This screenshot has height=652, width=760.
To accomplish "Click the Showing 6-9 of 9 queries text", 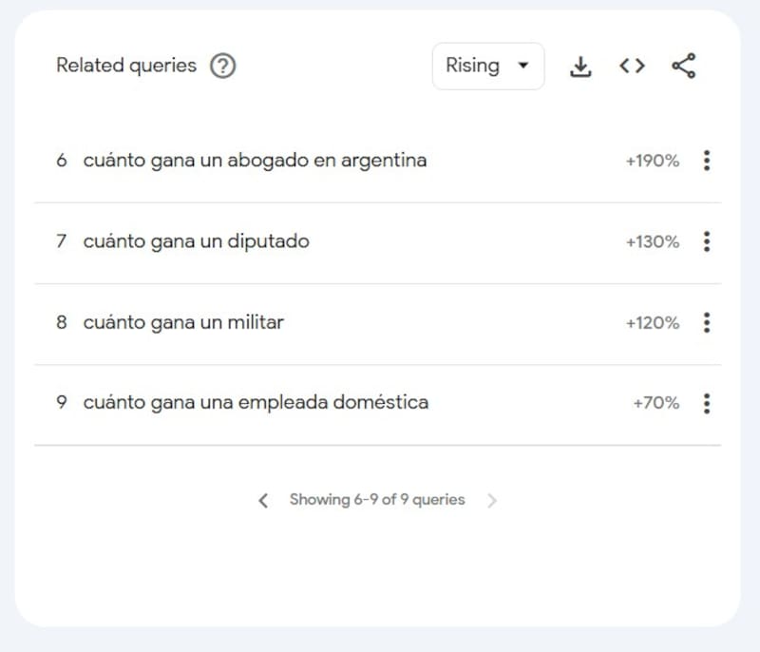I will 377,500.
